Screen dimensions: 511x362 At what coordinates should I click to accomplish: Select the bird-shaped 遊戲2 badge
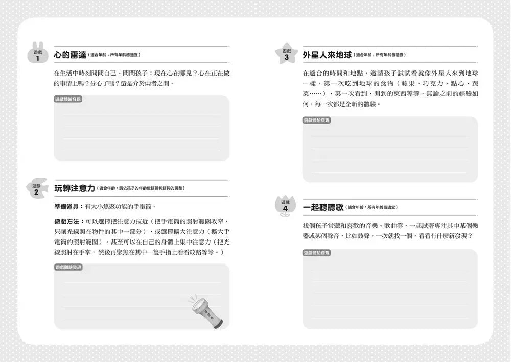point(36,190)
